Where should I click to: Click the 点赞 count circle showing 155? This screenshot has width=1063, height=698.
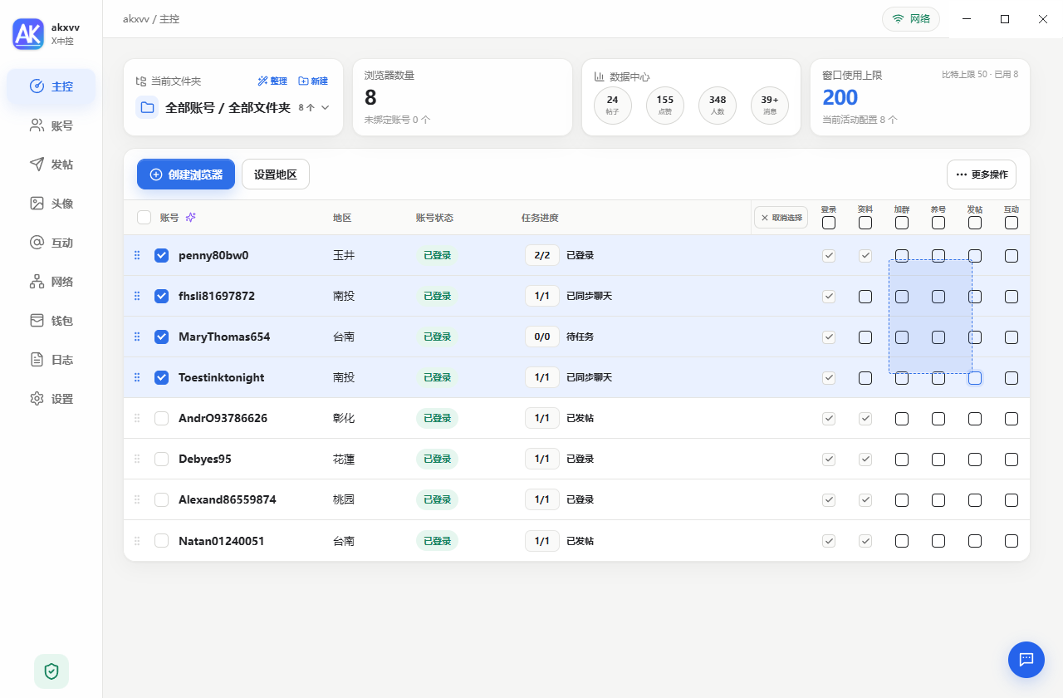(x=665, y=106)
